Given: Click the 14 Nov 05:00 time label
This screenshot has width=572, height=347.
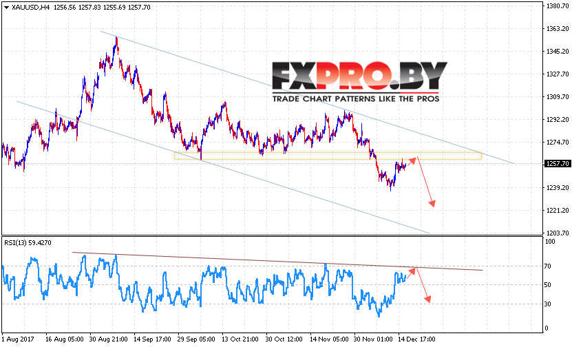Looking at the screenshot, I should pyautogui.click(x=328, y=339).
